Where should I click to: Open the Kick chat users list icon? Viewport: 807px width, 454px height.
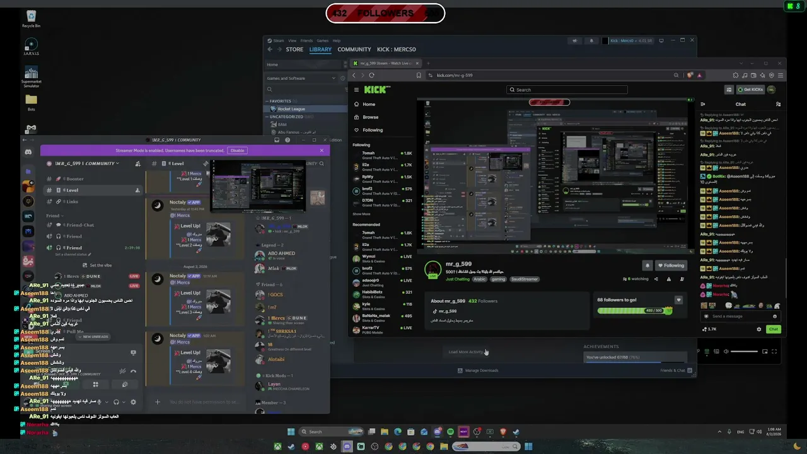[x=779, y=104]
